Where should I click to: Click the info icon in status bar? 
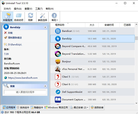pos(2,112)
